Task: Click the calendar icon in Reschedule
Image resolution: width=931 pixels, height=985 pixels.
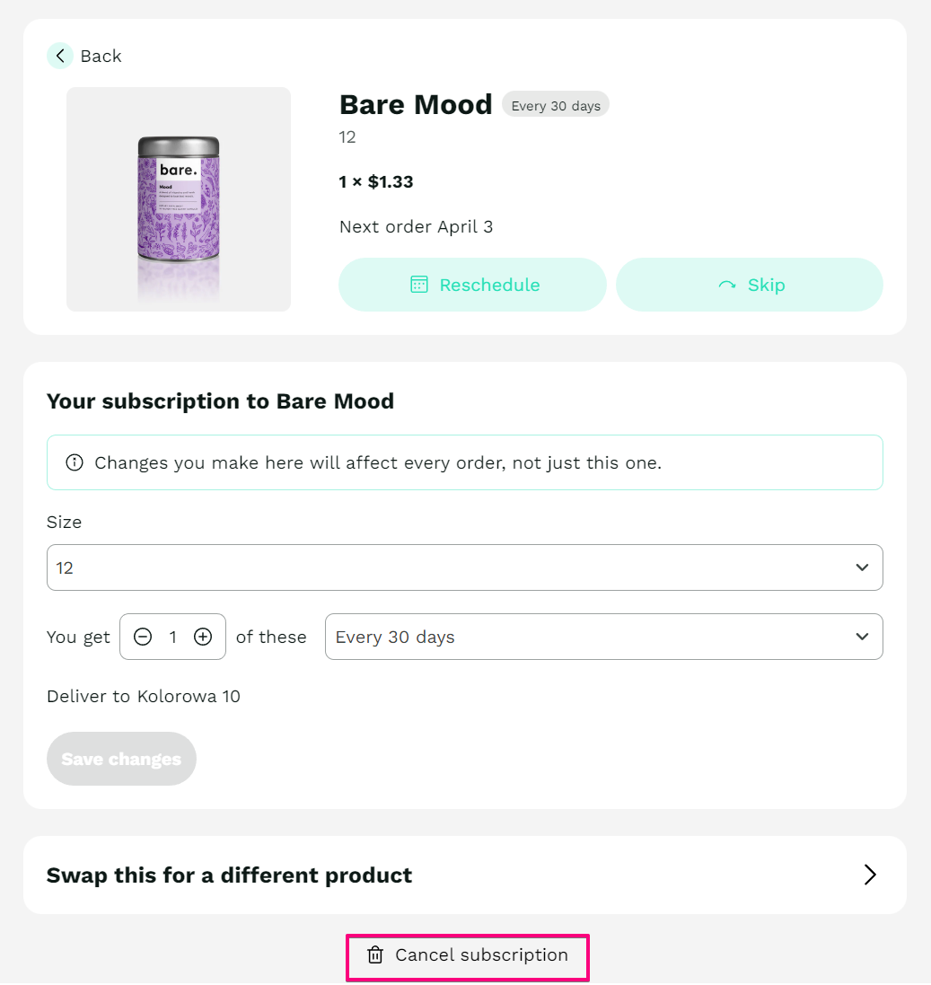Action: [x=419, y=285]
